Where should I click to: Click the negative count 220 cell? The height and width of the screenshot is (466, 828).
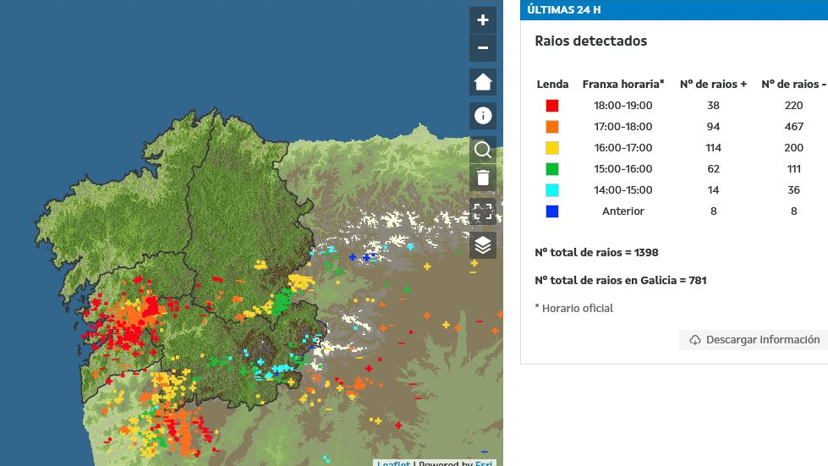793,106
